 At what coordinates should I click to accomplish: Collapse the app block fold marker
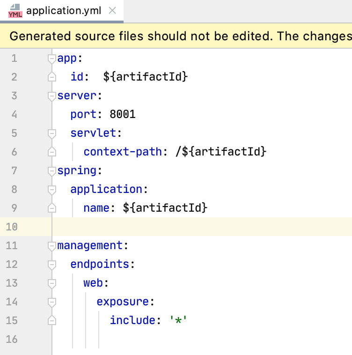point(52,59)
